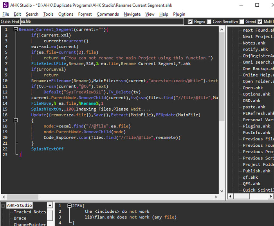Open the Options menu
274x226 pixels.
click(66, 14)
